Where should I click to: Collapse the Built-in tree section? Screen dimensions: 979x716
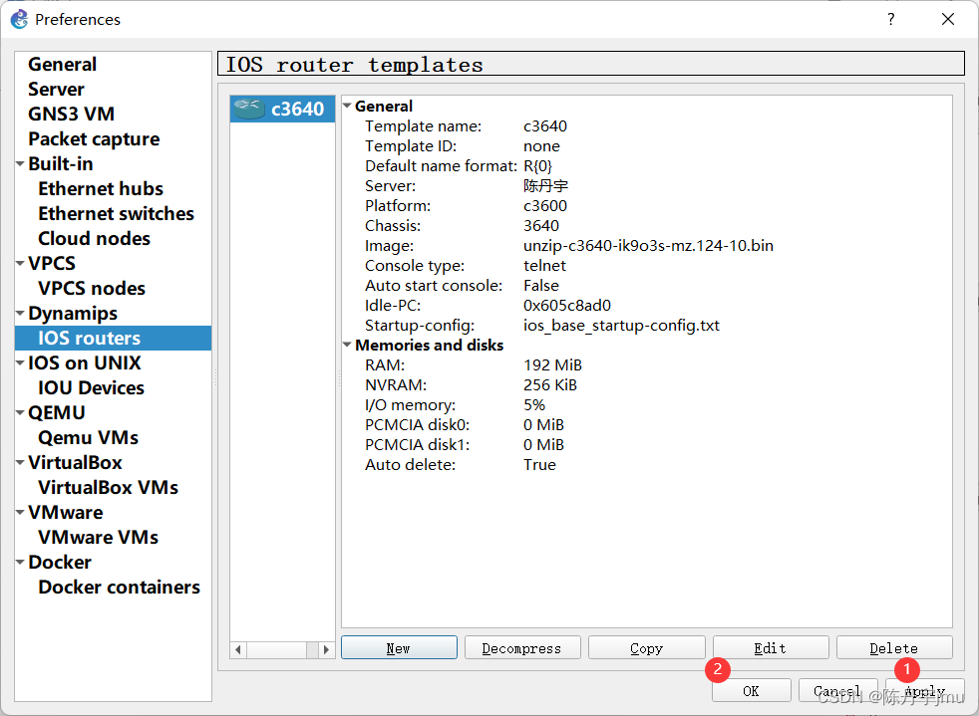coord(21,164)
